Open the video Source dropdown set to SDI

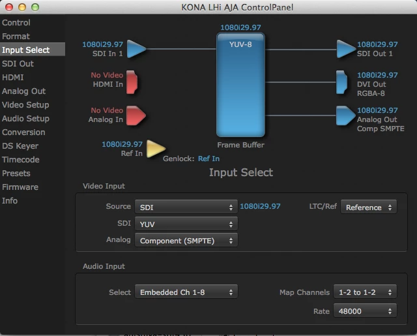coord(186,207)
